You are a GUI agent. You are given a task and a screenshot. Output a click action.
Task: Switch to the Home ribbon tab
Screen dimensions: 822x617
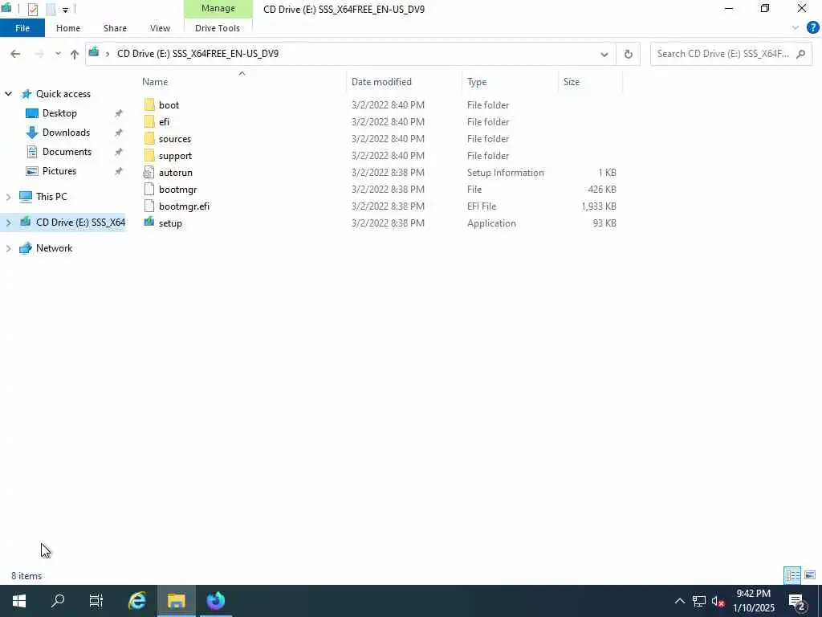[x=68, y=28]
